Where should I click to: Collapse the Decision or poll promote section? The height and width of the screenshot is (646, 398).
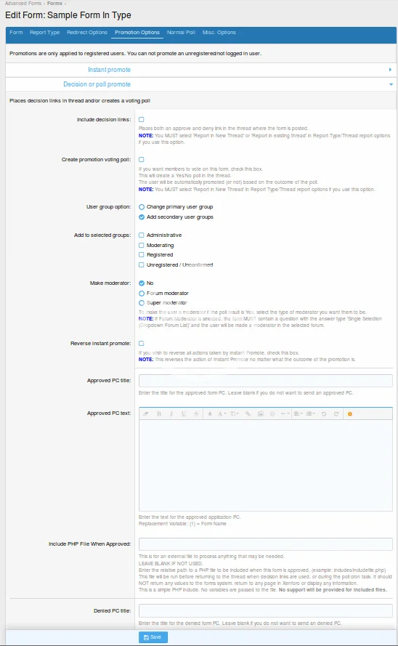(x=201, y=84)
